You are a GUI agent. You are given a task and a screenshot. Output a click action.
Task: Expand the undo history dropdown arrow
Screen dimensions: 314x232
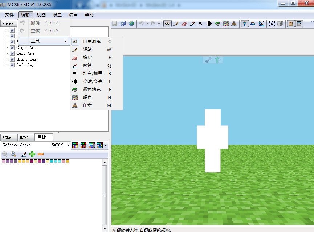tap(147, 24)
